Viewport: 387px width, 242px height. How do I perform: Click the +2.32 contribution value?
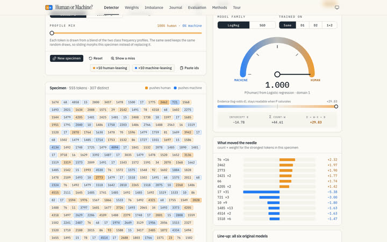coord(332,160)
